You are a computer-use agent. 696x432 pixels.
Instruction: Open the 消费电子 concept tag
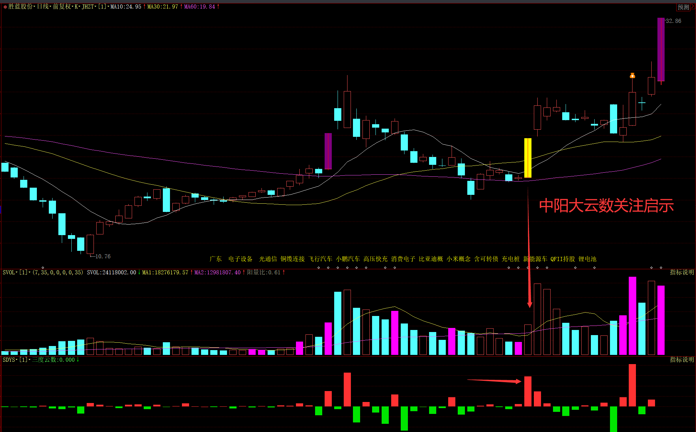(403, 259)
